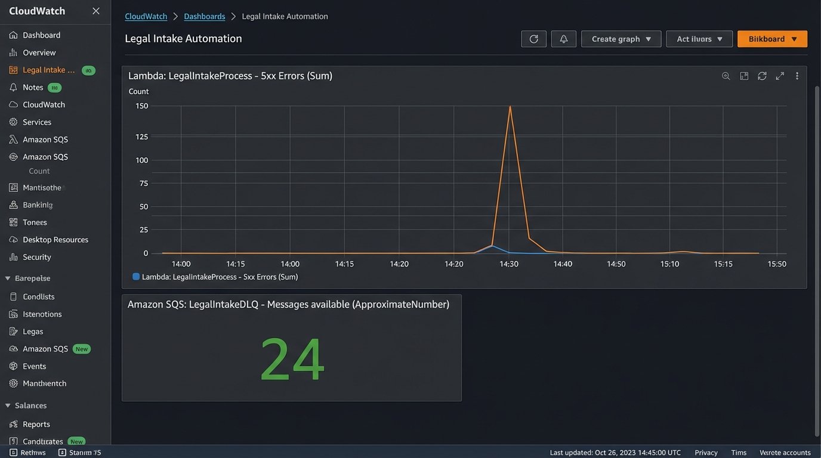Open the Create graph dropdown
Viewport: 821px width, 458px height.
coord(621,39)
